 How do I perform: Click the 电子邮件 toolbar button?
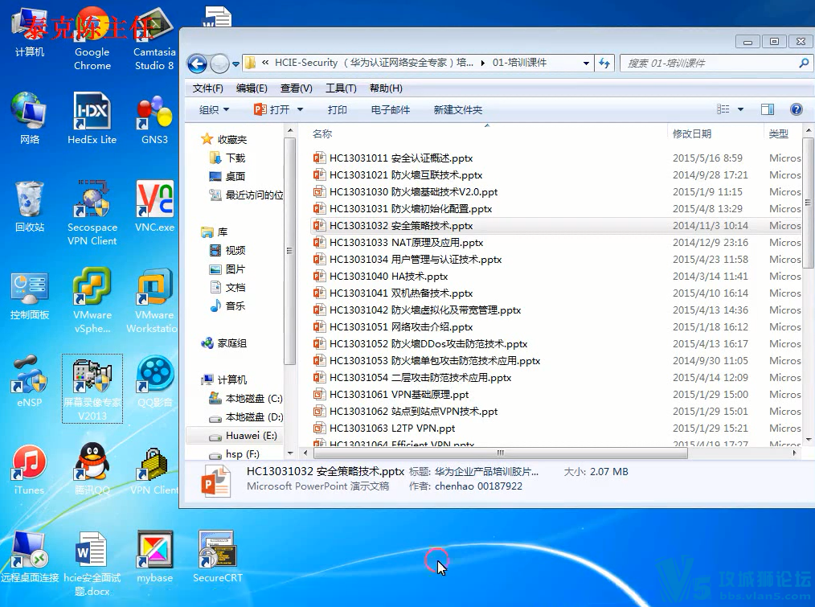tap(391, 110)
